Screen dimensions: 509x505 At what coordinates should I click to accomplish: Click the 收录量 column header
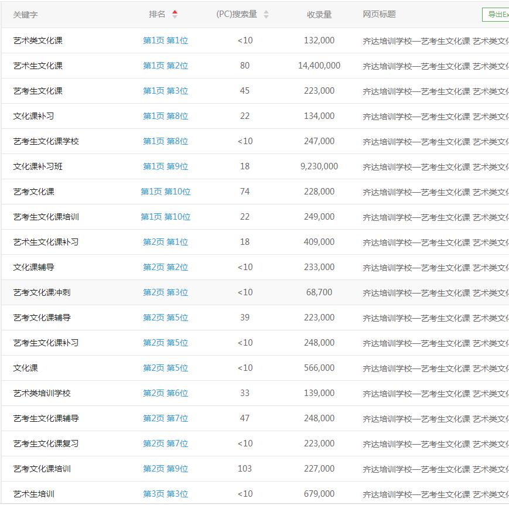pyautogui.click(x=319, y=15)
